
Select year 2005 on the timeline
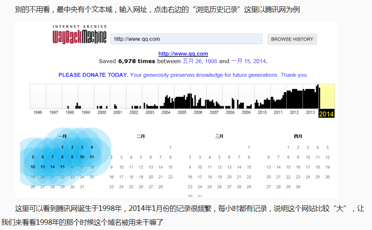click(182, 112)
